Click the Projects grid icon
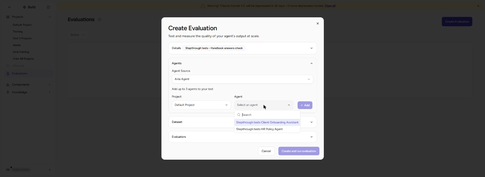Screen dimensions: 485x177 click(8, 17)
